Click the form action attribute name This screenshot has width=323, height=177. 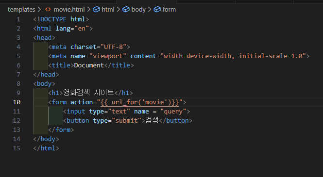[x=82, y=102]
